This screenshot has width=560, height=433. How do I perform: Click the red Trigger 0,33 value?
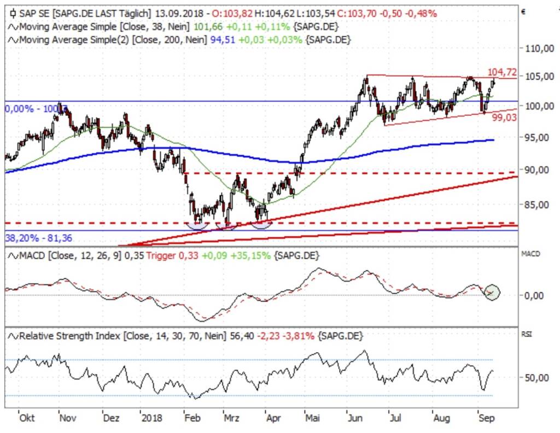tap(172, 256)
